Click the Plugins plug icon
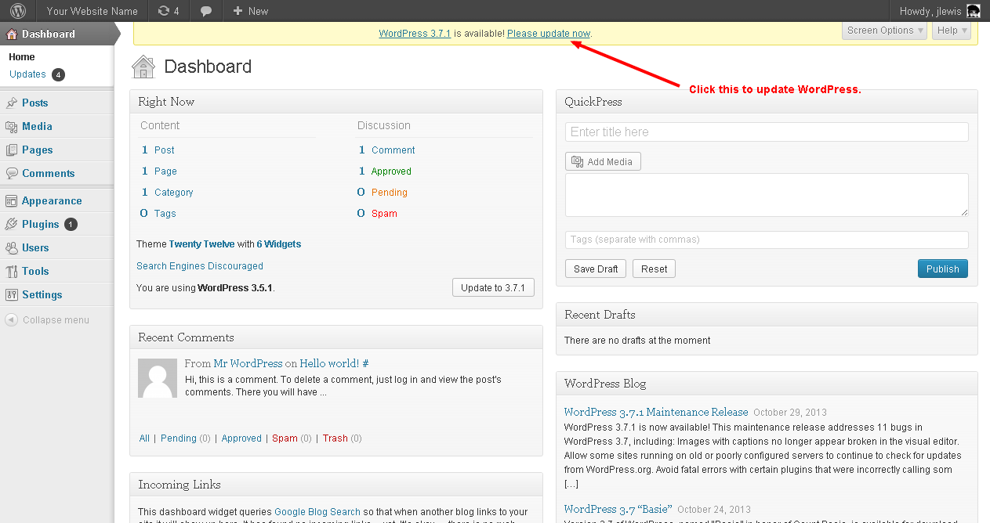This screenshot has width=990, height=523. pyautogui.click(x=12, y=224)
